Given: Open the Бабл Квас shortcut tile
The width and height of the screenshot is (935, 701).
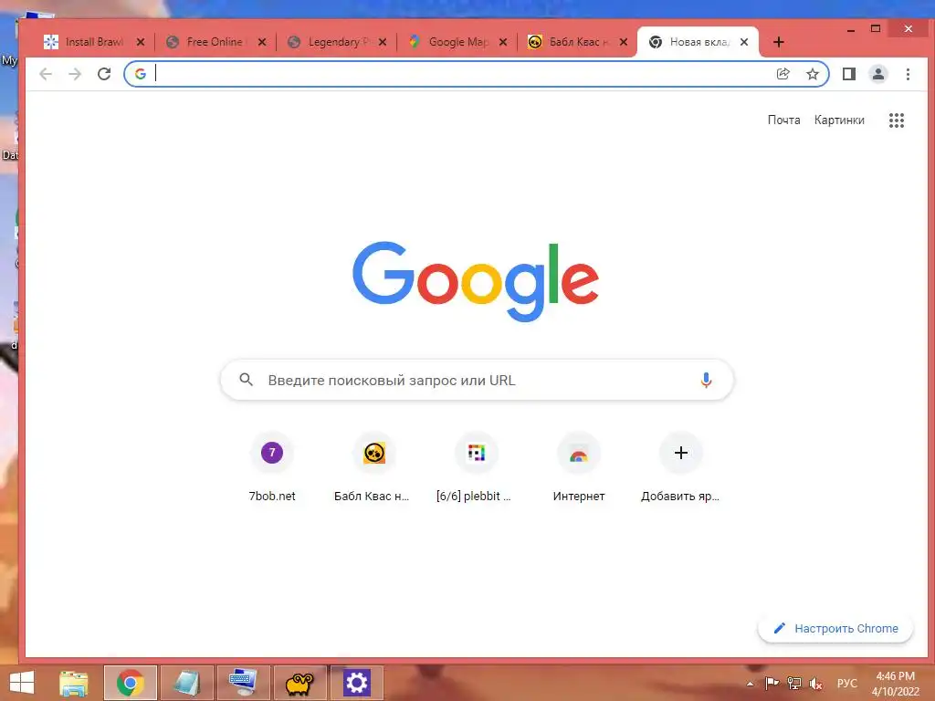Looking at the screenshot, I should pos(373,469).
